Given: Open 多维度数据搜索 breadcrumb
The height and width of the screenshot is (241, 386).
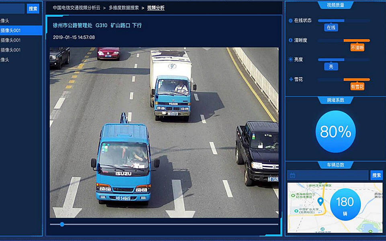Looking at the screenshot, I should click(124, 8).
